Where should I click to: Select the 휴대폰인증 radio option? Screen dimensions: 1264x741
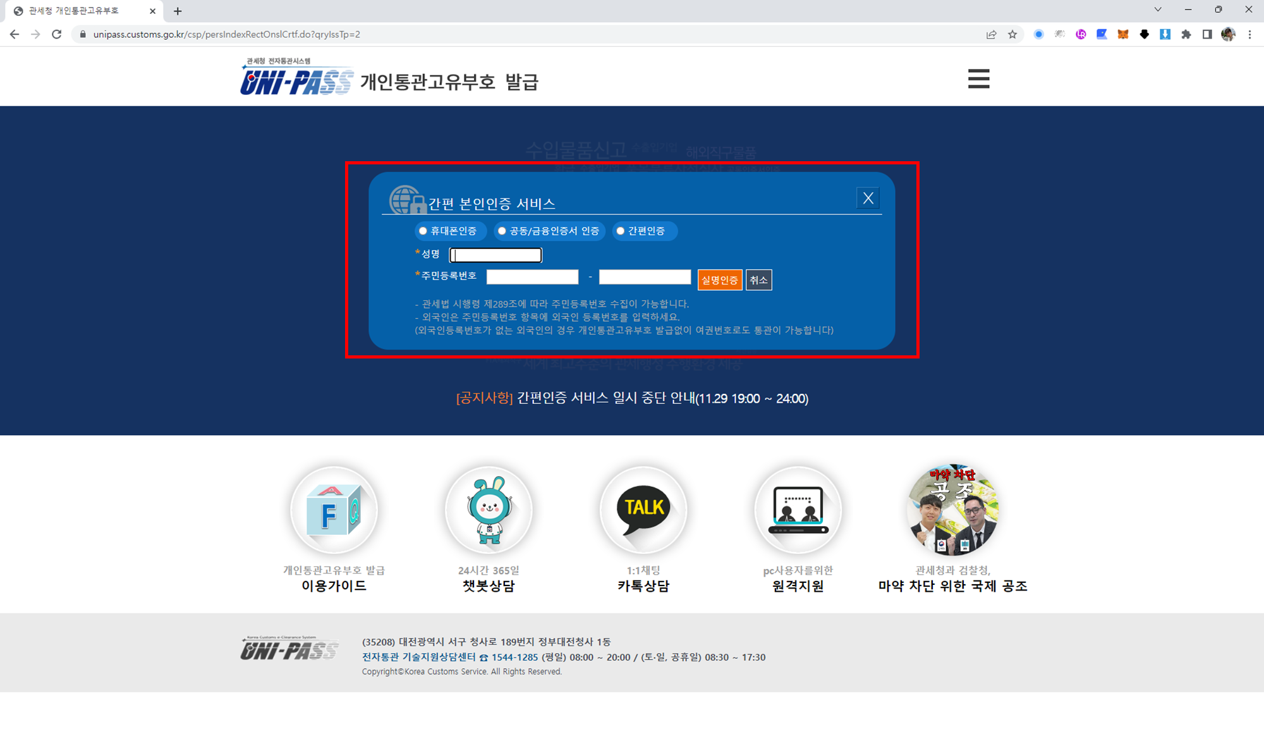point(423,231)
